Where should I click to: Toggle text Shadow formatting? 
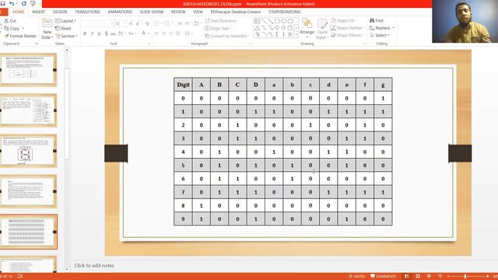point(106,33)
